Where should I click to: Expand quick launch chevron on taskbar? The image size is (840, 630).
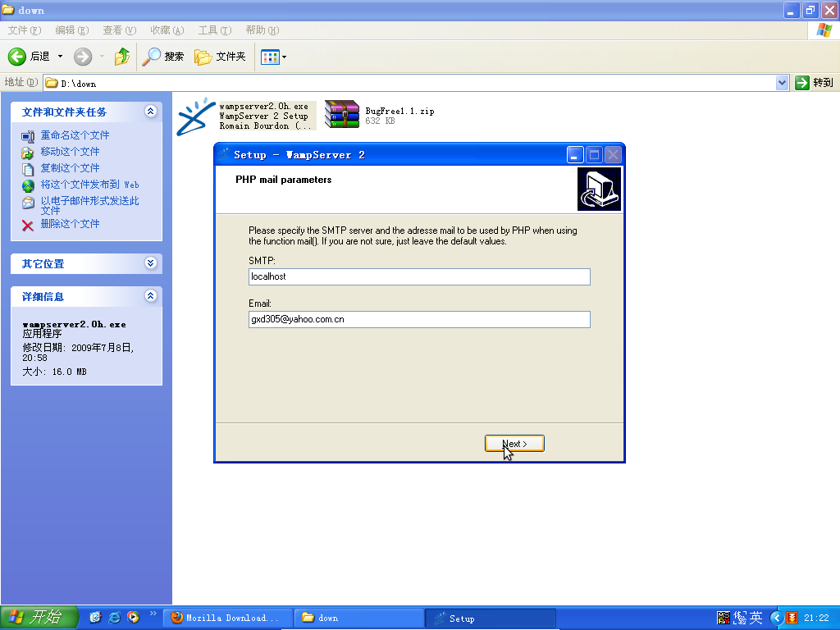(153, 614)
